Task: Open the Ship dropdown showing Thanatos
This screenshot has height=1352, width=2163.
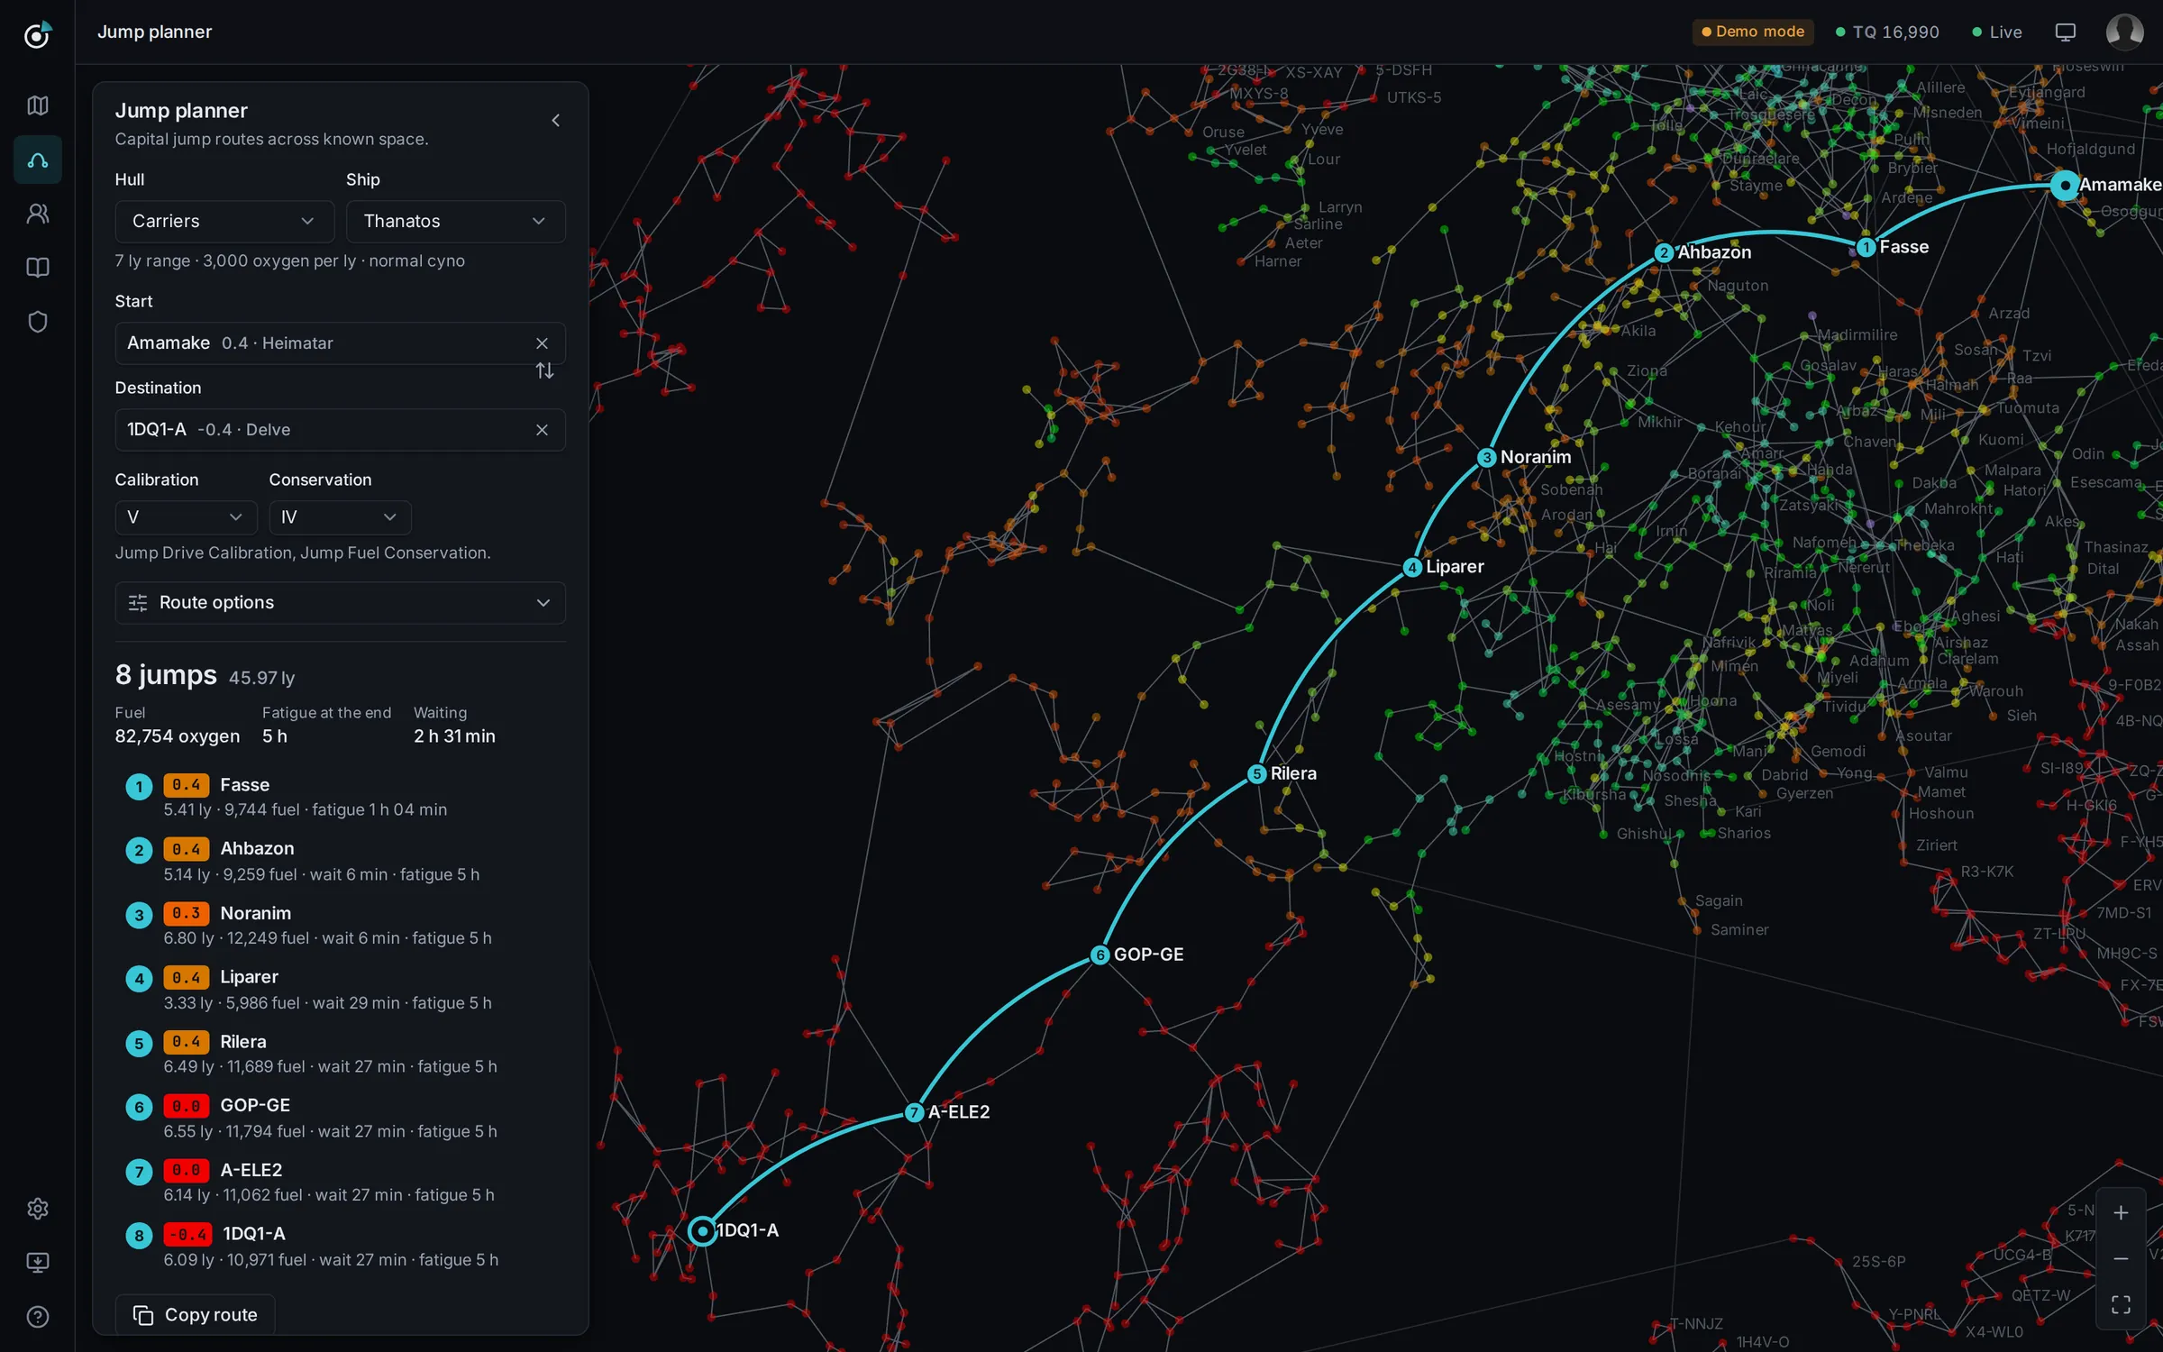Action: pos(455,222)
